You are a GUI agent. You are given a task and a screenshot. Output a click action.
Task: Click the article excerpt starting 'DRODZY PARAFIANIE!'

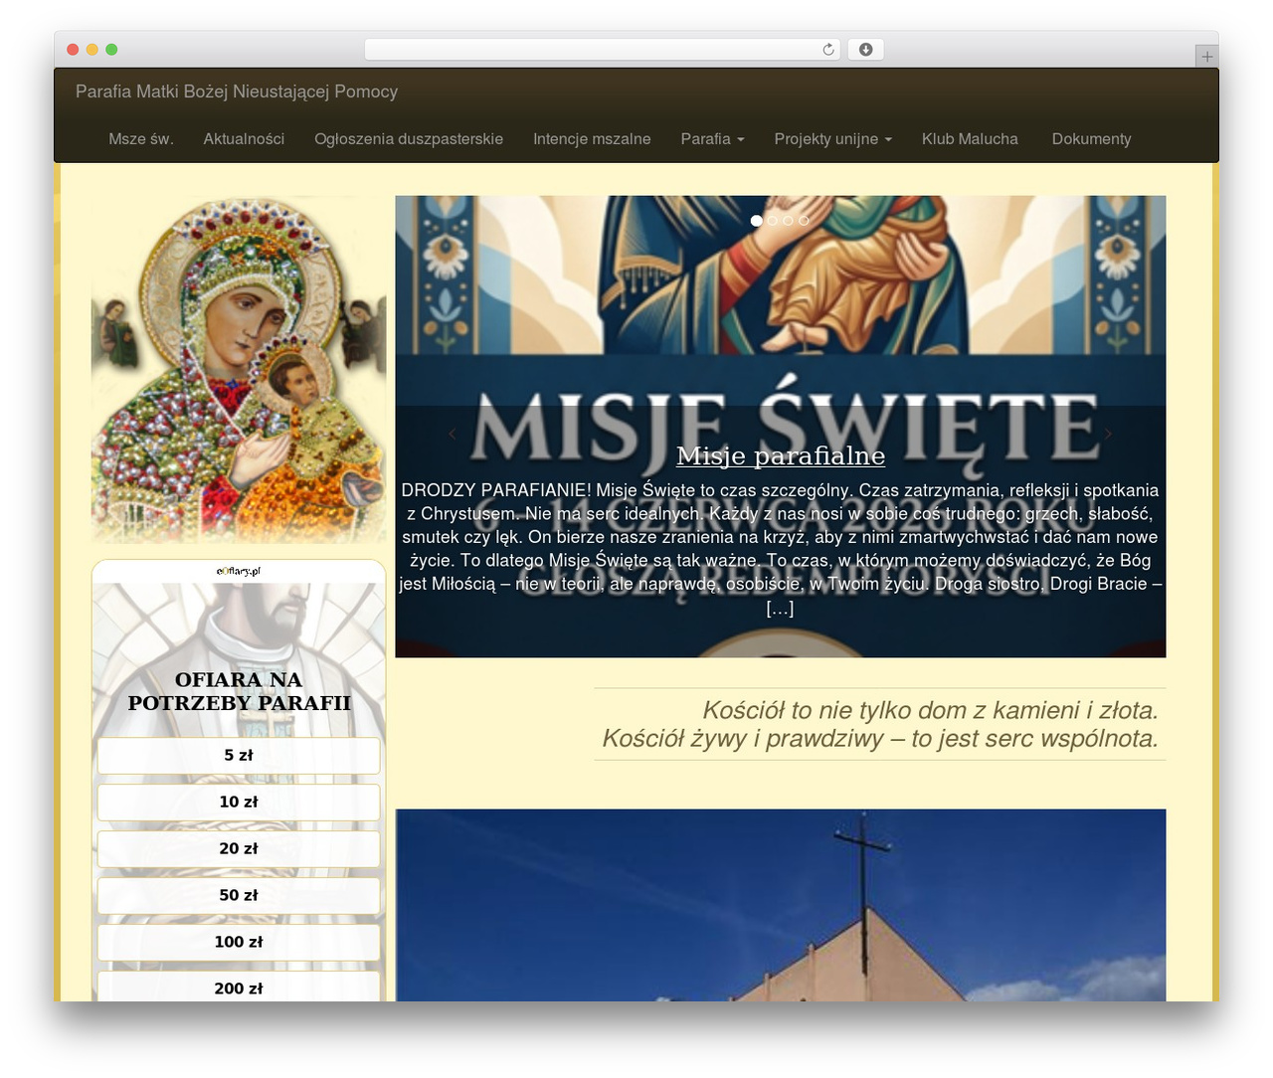[781, 549]
